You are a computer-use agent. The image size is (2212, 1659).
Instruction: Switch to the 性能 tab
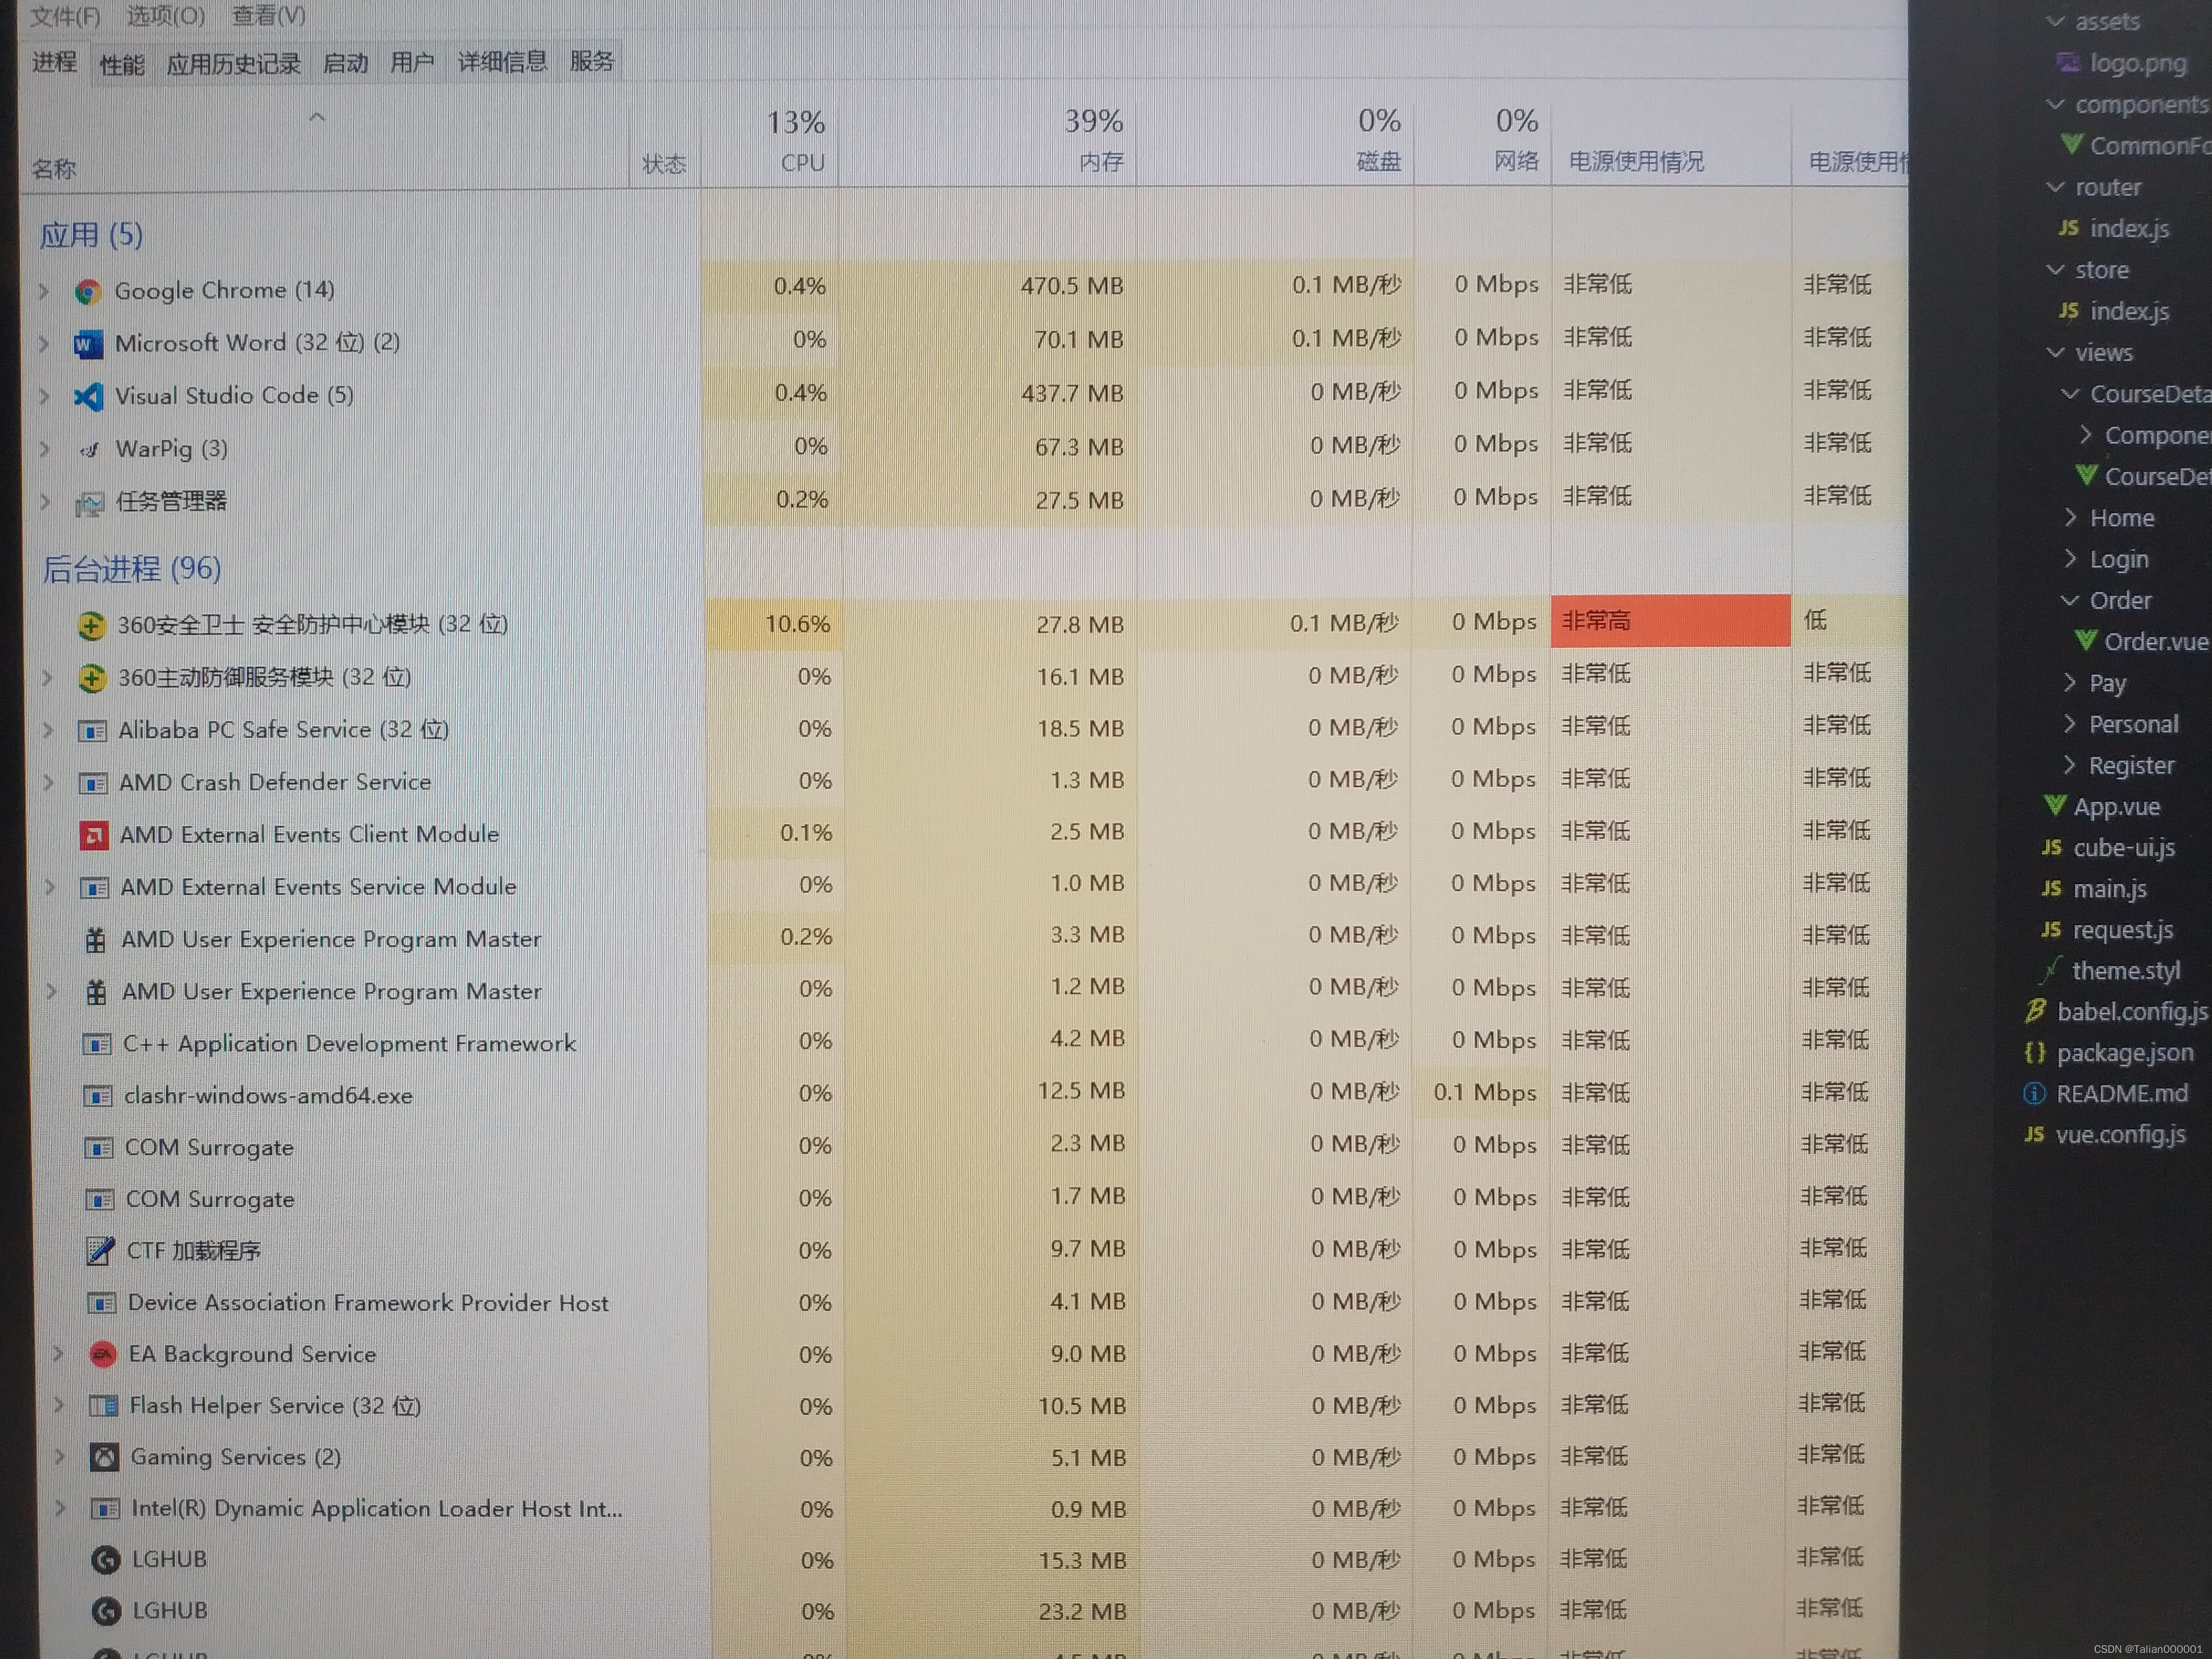click(x=122, y=65)
